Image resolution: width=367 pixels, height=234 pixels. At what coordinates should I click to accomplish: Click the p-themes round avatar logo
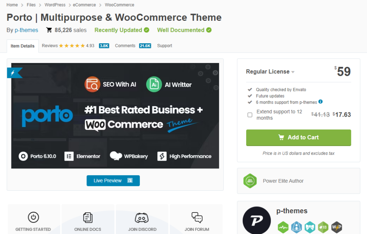[257, 220]
